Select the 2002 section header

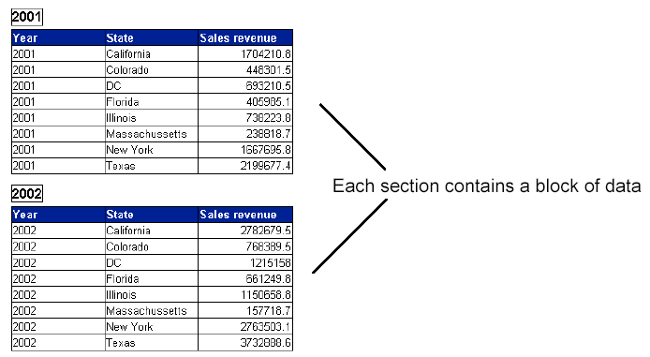tap(27, 194)
